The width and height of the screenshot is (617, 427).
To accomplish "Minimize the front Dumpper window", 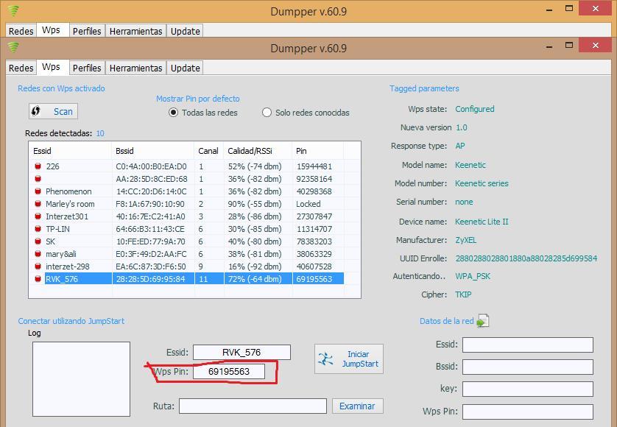I will coord(549,46).
